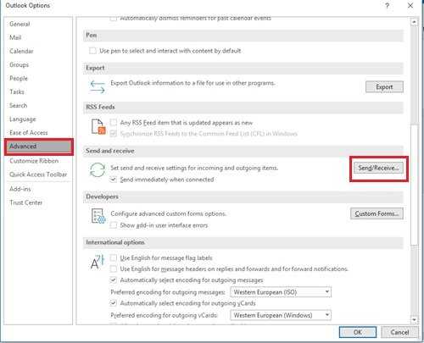The width and height of the screenshot is (424, 343).
Task: Open Customize Ribbon settings
Action: pyautogui.click(x=34, y=161)
